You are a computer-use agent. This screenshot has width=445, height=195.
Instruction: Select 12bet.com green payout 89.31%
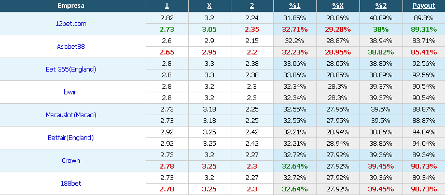point(424,29)
